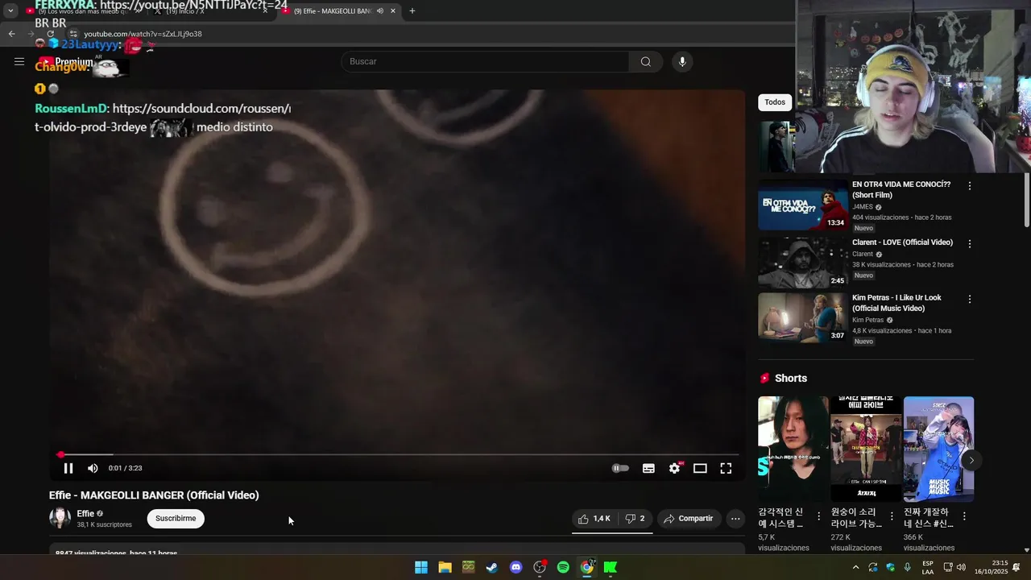This screenshot has width=1031, height=580.
Task: Open File Explorer from the taskbar
Action: click(x=445, y=567)
